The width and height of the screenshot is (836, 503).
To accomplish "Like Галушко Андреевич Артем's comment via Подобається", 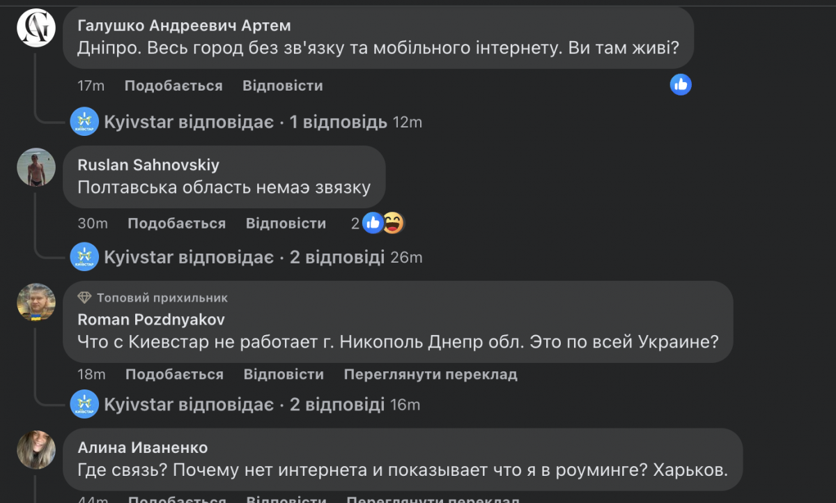I will coord(173,86).
